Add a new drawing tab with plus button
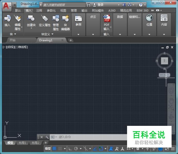Image resolution: width=178 pixels, height=154 pixels. coord(71,40)
